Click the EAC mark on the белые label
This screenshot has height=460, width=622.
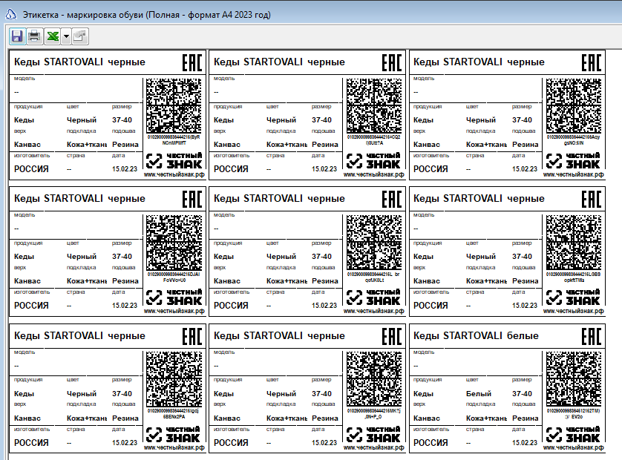(592, 336)
